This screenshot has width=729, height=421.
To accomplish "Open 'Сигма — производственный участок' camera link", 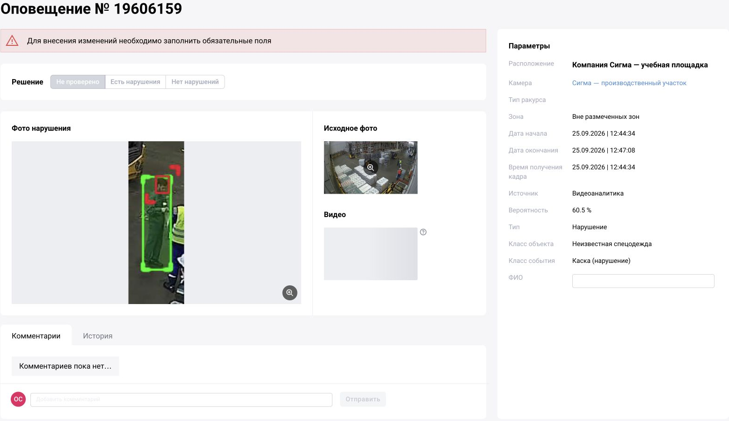I will pos(629,83).
